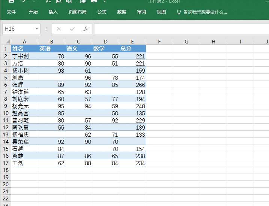Switch to the 插入 ribbon tab
Viewport: 269px width, 206px height.
click(53, 12)
